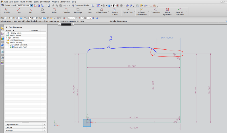Open the Task menu
227x133 pixels.
(x=6, y=2)
